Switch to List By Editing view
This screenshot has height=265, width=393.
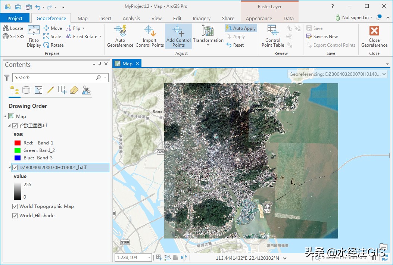click(x=50, y=90)
